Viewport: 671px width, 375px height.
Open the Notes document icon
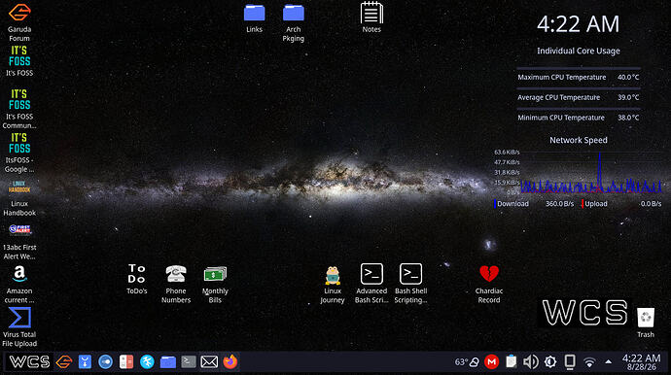(x=371, y=13)
